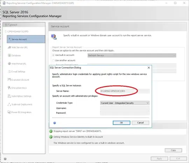189x163 pixels.
Task: Cancel the SQL Server Connection Dialog
Action: [140, 123]
